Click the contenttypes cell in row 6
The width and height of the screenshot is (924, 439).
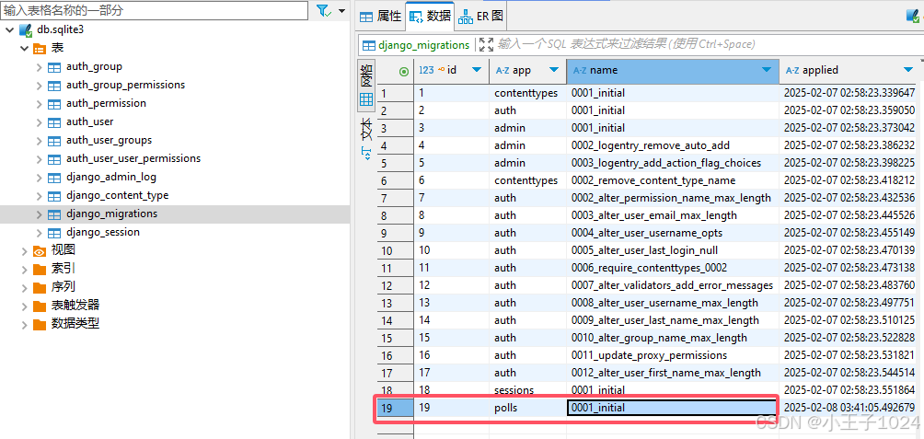click(x=527, y=180)
